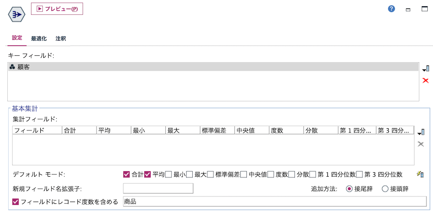Viewport: 433px width, 212px height.
Task: Click the プレビュー(P) button
Action: click(57, 9)
